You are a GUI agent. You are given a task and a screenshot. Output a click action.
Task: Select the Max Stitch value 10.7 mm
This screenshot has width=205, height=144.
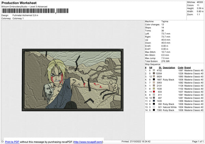[166, 52]
